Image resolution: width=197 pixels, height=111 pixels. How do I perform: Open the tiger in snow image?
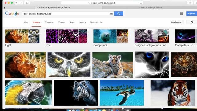click(172, 93)
